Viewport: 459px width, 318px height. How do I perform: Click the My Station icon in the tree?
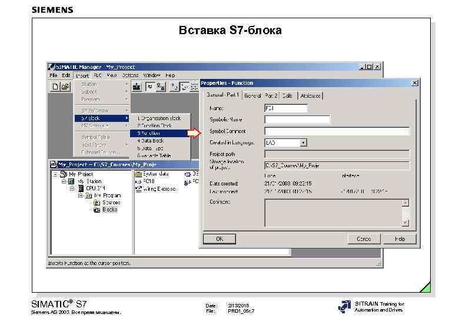71,181
